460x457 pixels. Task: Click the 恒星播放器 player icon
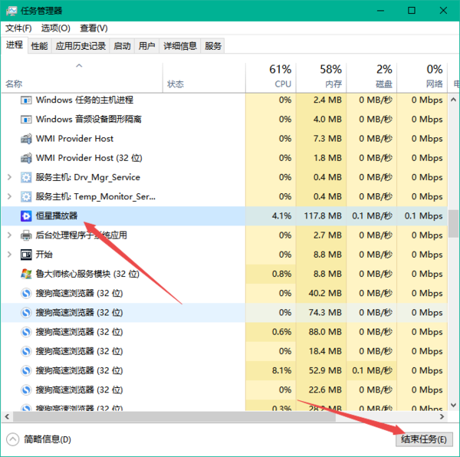coord(26,216)
